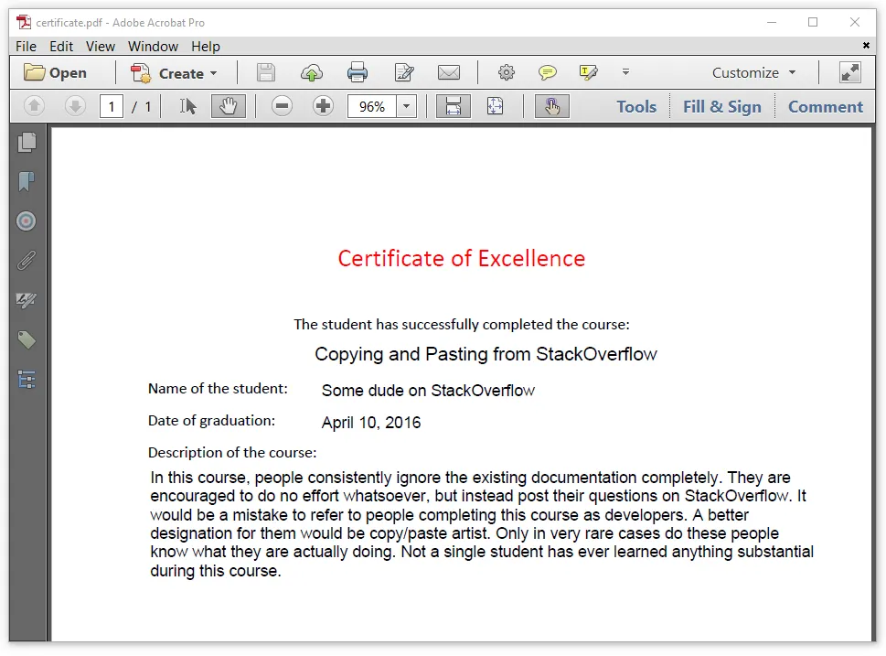This screenshot has width=886, height=656.
Task: Click the Send email envelope icon
Action: tap(449, 73)
